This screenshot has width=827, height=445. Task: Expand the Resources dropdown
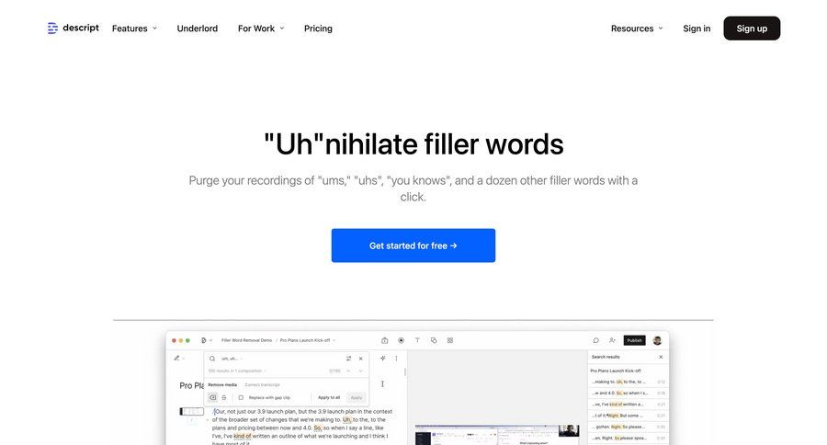pyautogui.click(x=637, y=29)
